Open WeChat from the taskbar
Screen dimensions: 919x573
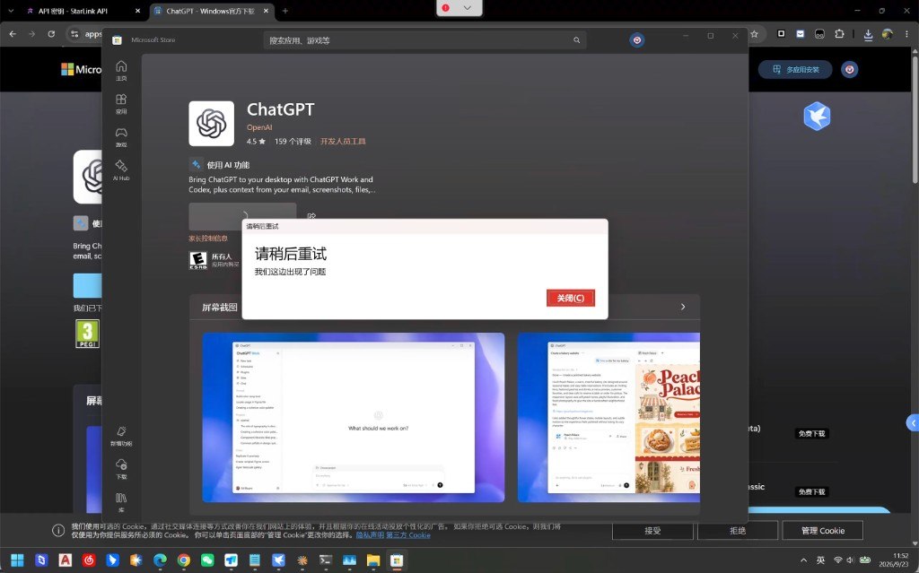click(207, 560)
